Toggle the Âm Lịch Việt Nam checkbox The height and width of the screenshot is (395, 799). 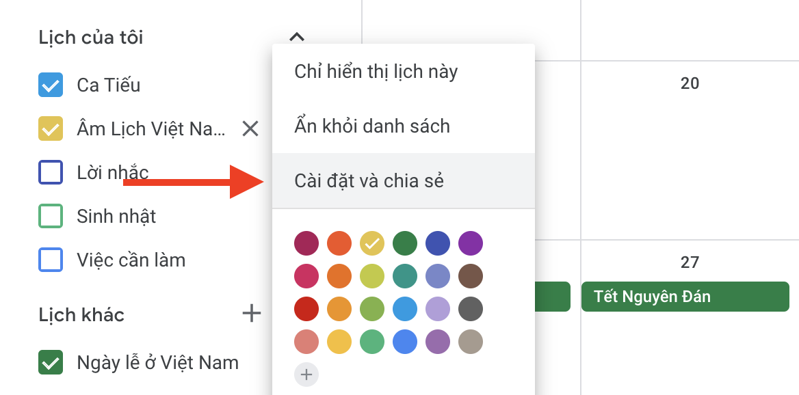(51, 128)
